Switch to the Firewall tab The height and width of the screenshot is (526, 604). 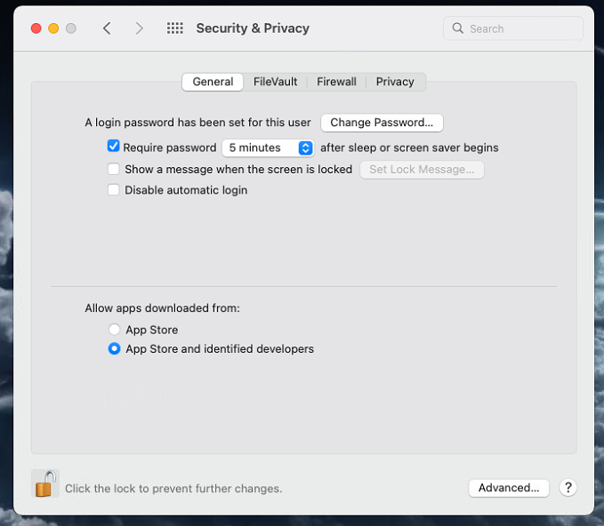coord(336,82)
